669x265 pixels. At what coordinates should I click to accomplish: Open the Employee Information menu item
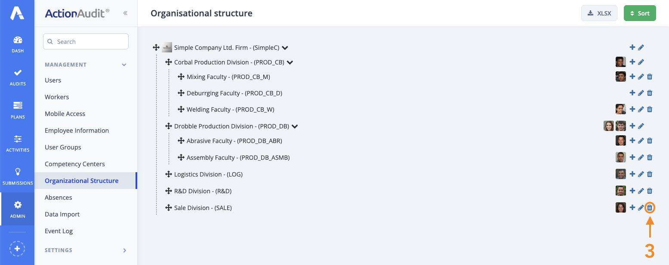click(77, 130)
